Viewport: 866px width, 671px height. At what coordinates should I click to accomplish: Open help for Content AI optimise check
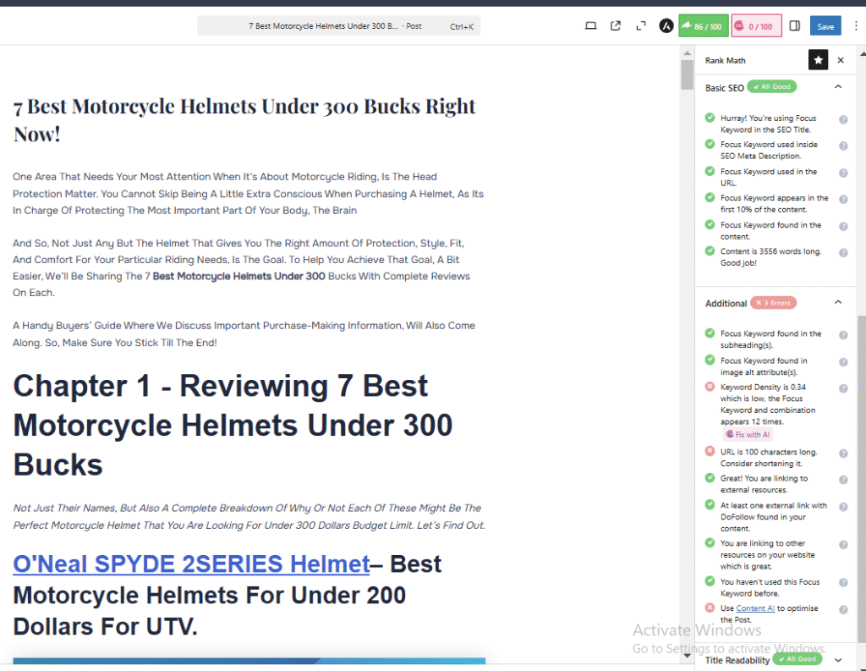pyautogui.click(x=843, y=609)
